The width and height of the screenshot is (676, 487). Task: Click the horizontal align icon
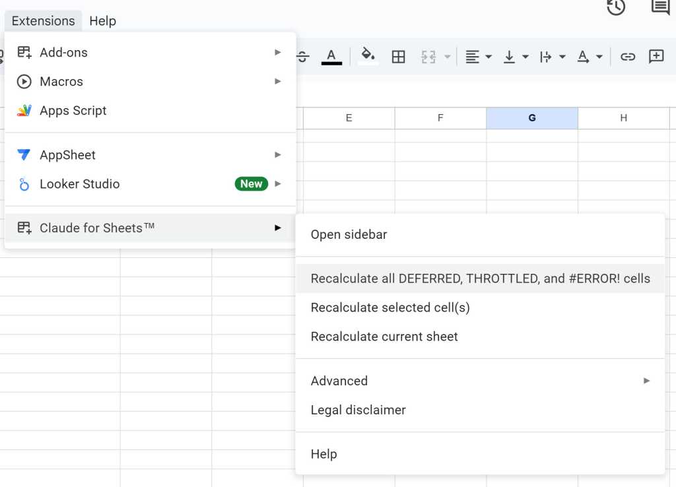[x=473, y=57]
